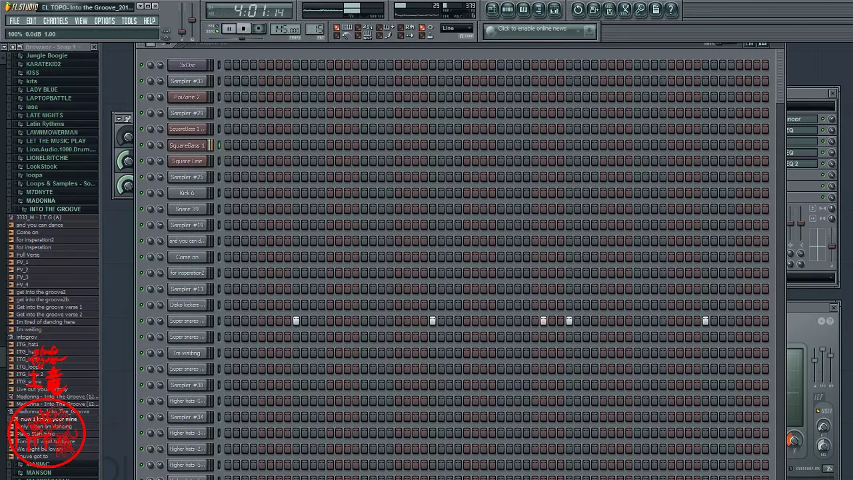Screen dimensions: 853x480
Task: Open the FILE menu
Action: click(14, 21)
